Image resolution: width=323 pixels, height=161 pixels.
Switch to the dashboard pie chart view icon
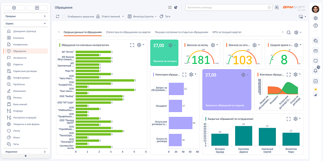(x=176, y=7)
